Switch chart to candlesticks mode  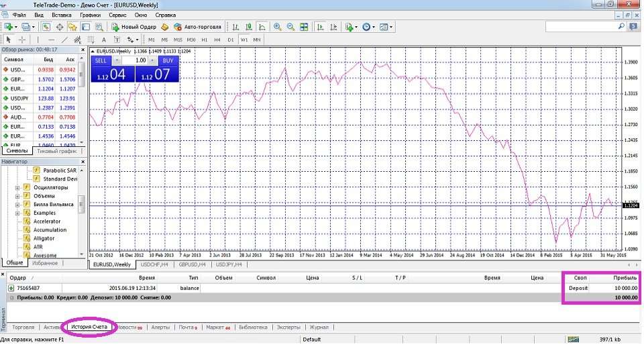click(x=248, y=27)
